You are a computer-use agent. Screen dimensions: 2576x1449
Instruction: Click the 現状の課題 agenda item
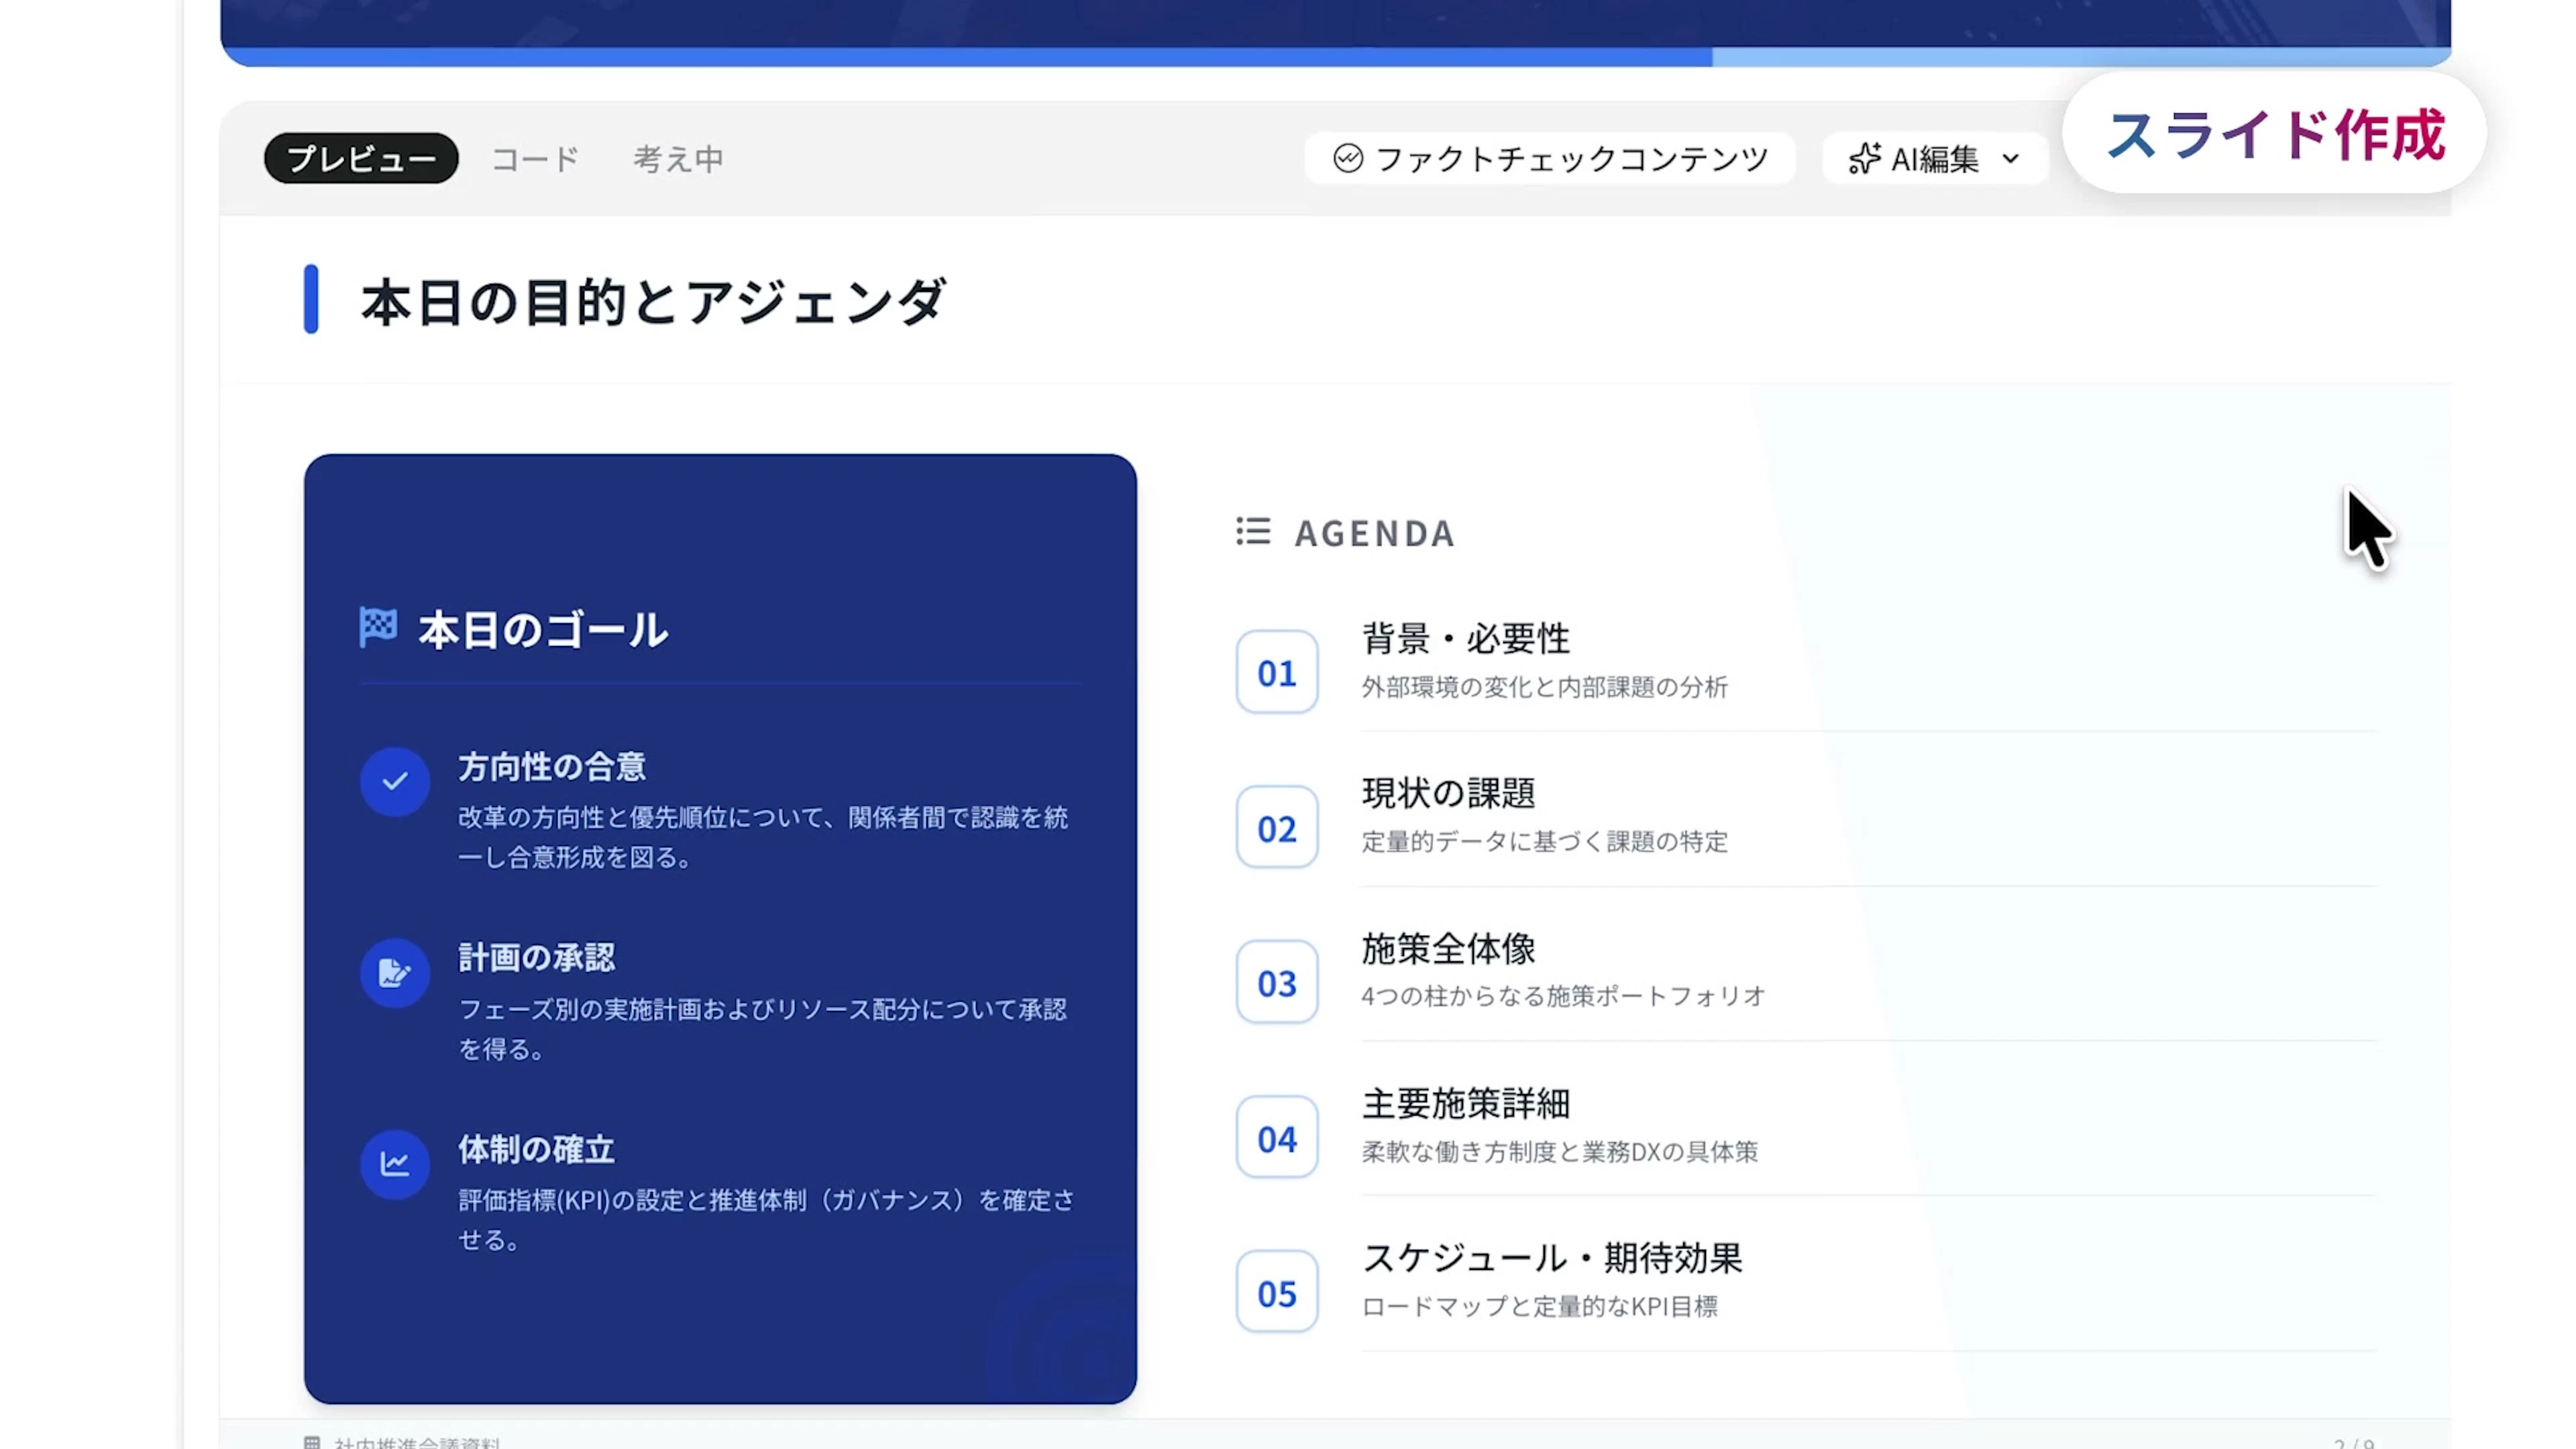[x=1447, y=793]
